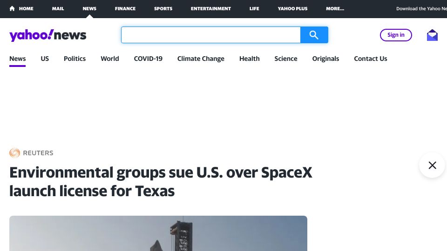447x251 pixels.
Task: Click the Yahoo News logo
Action: pyautogui.click(x=47, y=35)
